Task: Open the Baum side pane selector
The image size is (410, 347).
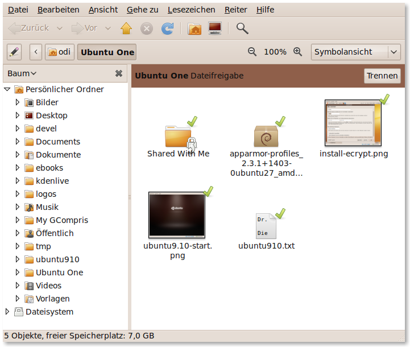Action: point(22,73)
